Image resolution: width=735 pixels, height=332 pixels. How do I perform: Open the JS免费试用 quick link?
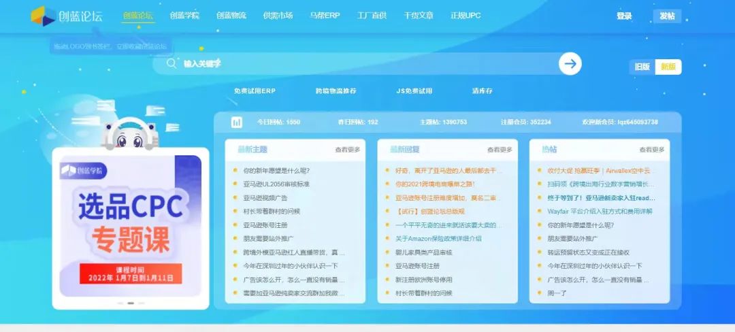[x=414, y=91]
